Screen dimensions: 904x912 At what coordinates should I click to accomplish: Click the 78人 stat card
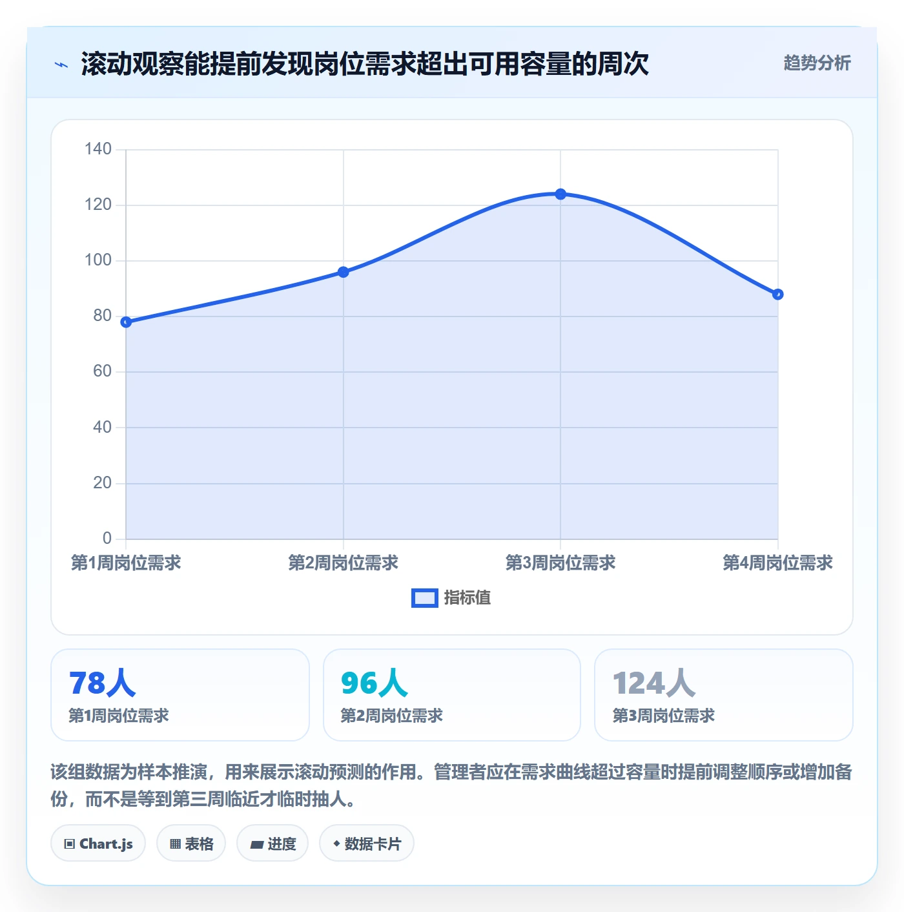point(180,695)
